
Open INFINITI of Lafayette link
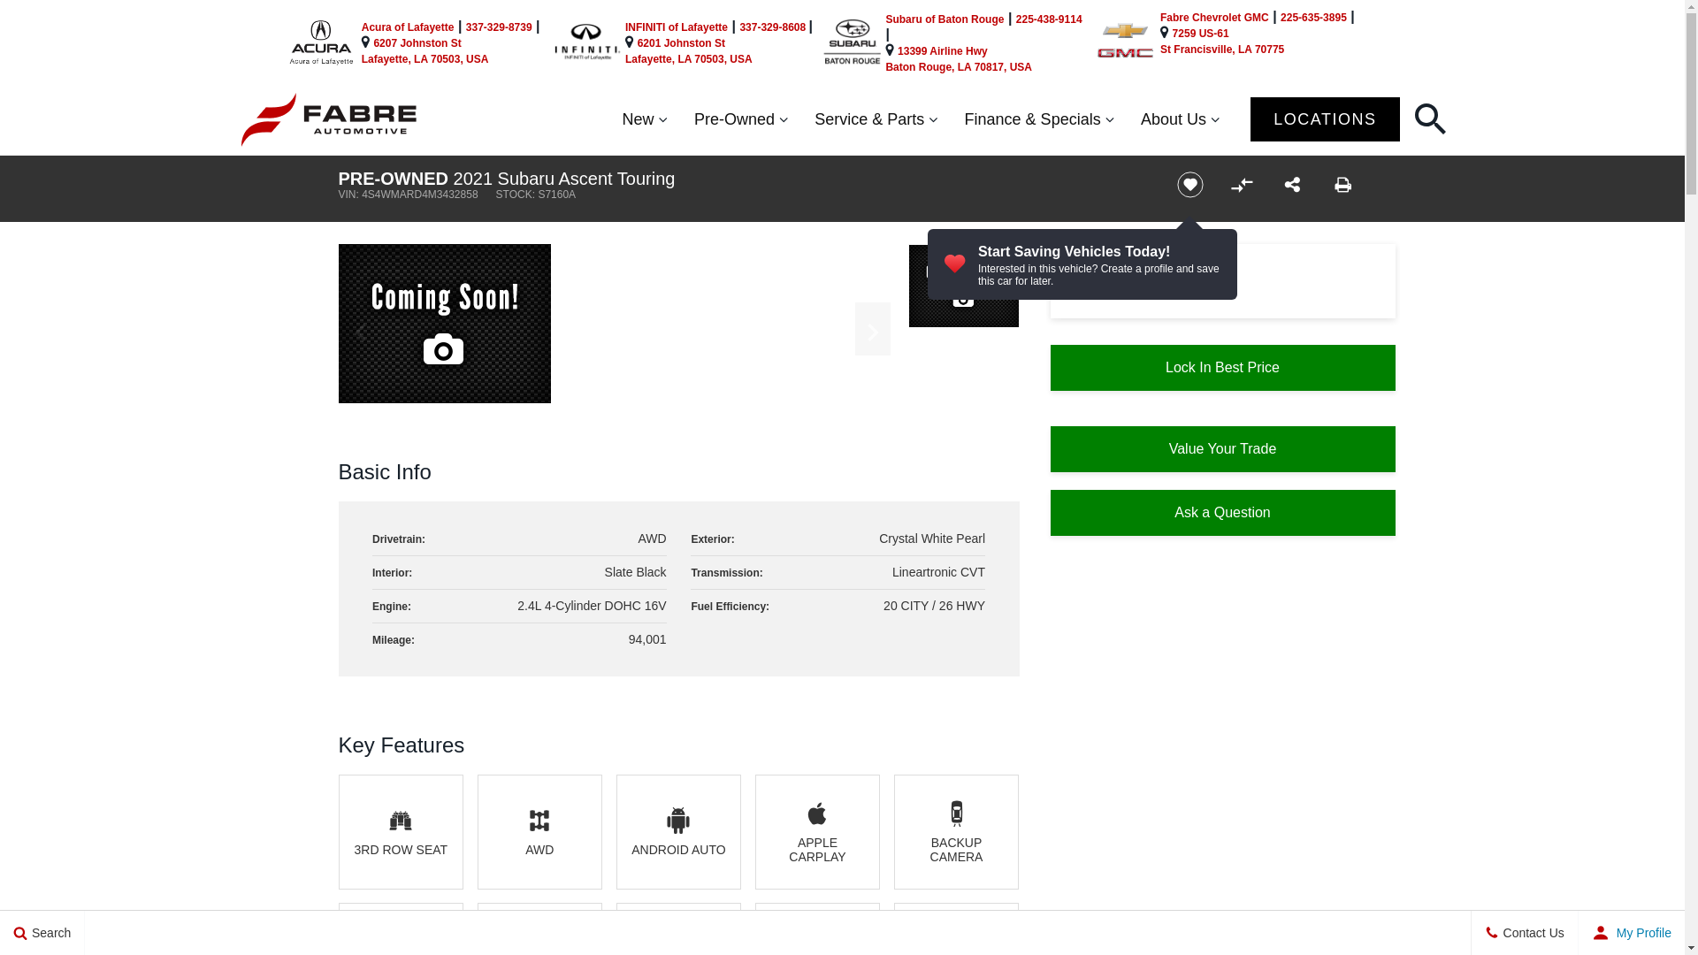677,27
